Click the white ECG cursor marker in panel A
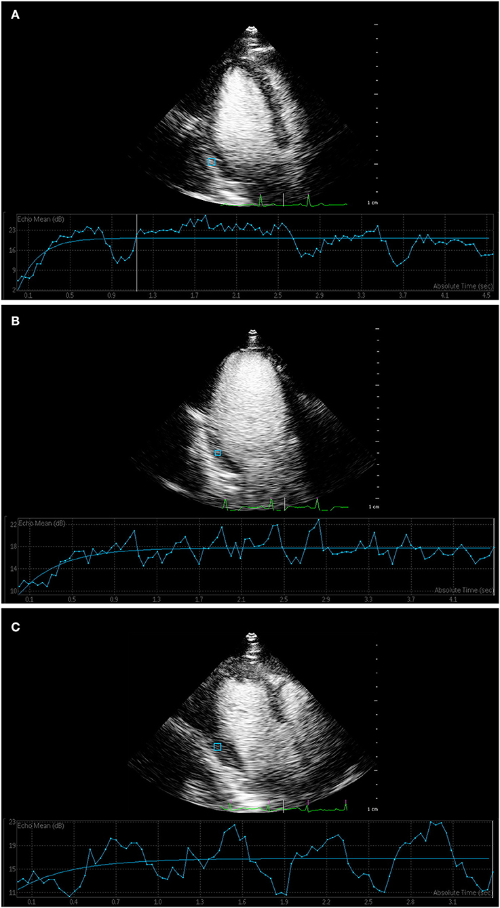The image size is (500, 908). 284,199
